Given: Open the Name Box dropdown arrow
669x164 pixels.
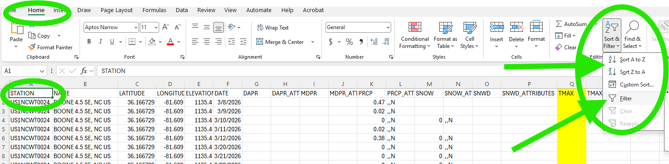Looking at the screenshot, I should [42, 71].
